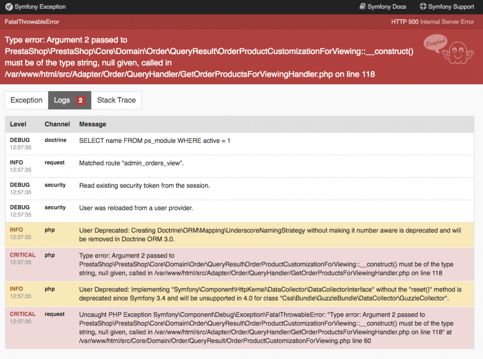Click the Message column header

coord(93,124)
